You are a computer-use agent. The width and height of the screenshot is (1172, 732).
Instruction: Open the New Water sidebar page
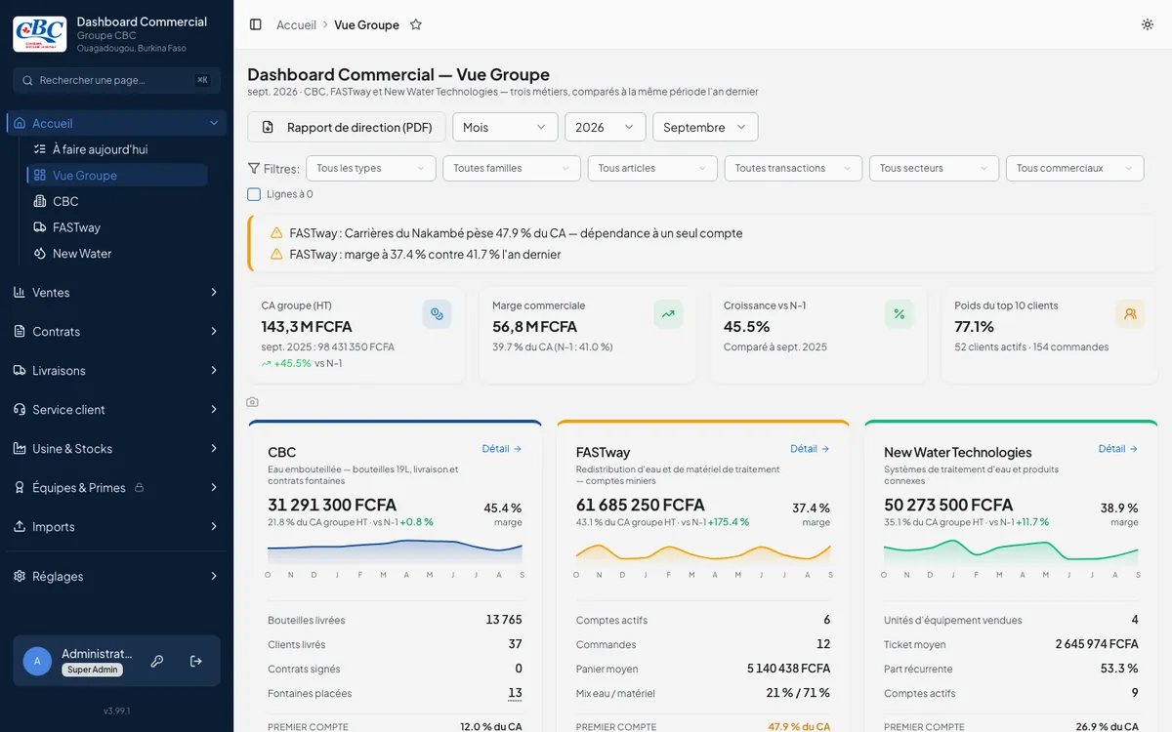tap(117, 253)
